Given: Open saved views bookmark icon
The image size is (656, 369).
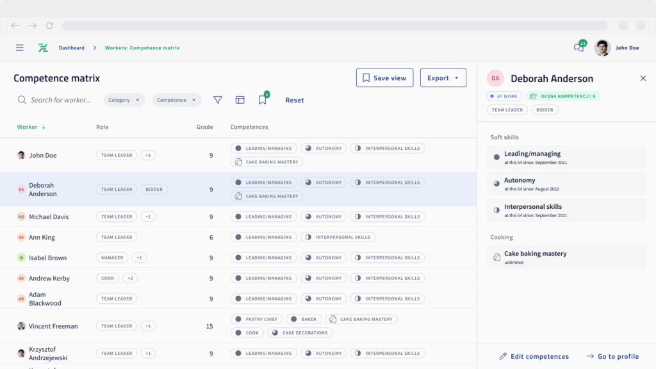Looking at the screenshot, I should [263, 100].
